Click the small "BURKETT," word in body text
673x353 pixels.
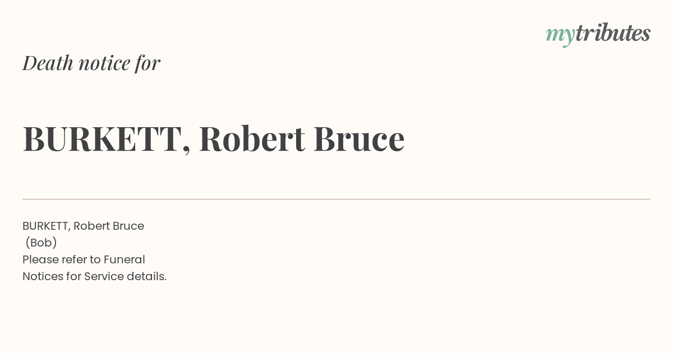[47, 226]
